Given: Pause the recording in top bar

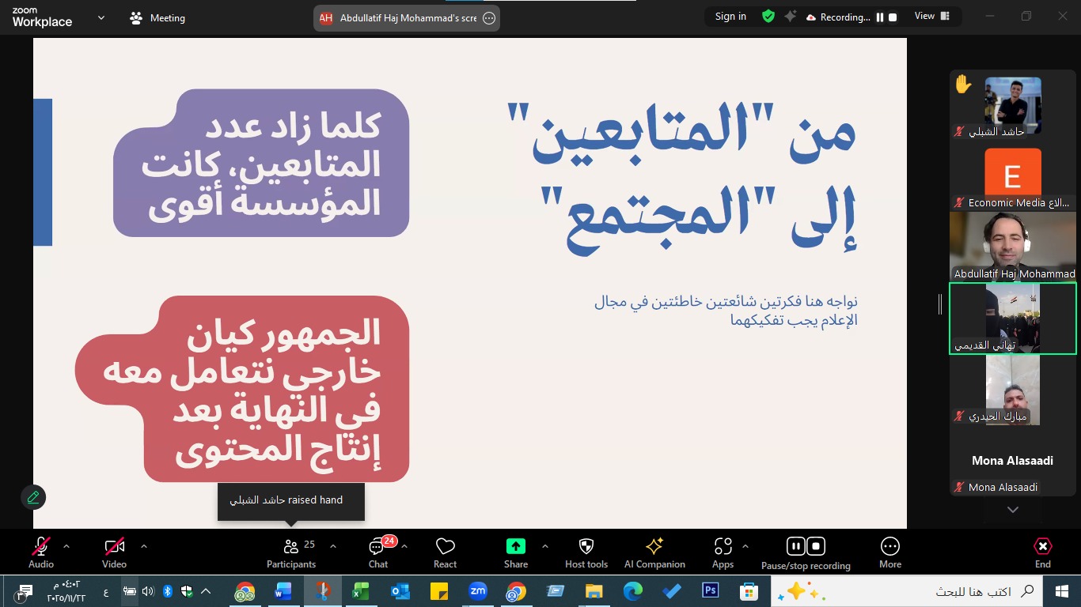Looking at the screenshot, I should pyautogui.click(x=879, y=17).
